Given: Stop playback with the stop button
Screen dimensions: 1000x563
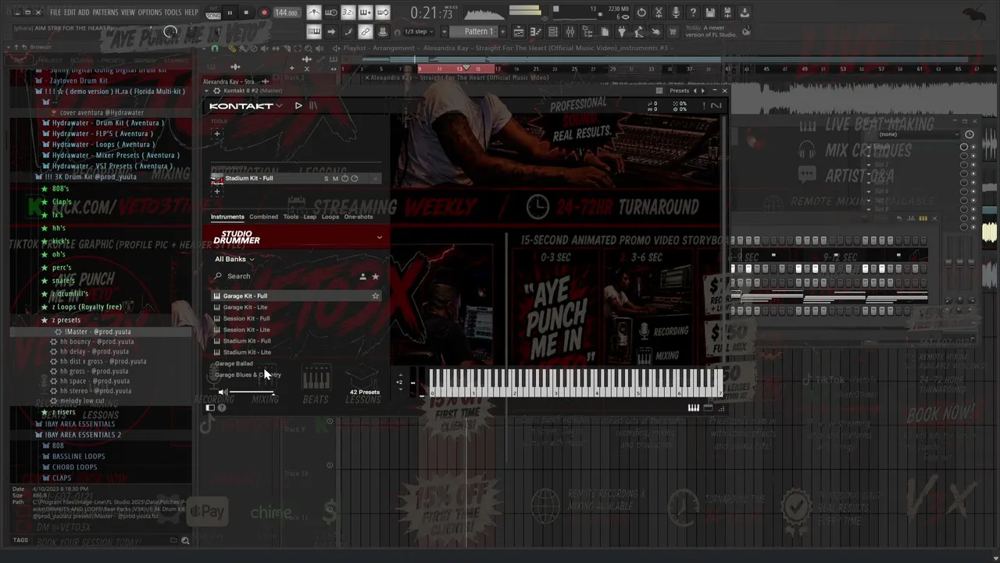Looking at the screenshot, I should point(246,13).
